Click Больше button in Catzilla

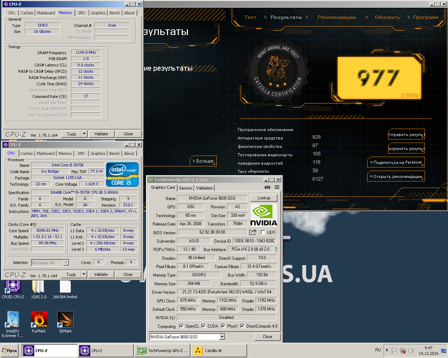click(203, 161)
